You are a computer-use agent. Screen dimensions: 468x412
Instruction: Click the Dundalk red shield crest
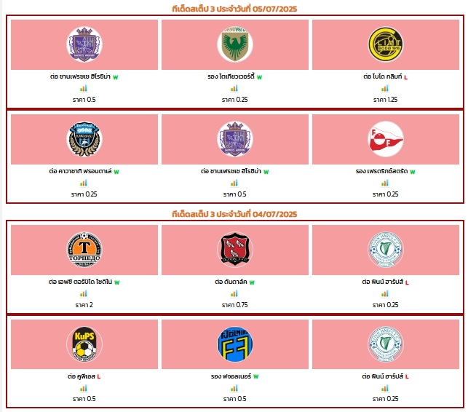pos(235,250)
